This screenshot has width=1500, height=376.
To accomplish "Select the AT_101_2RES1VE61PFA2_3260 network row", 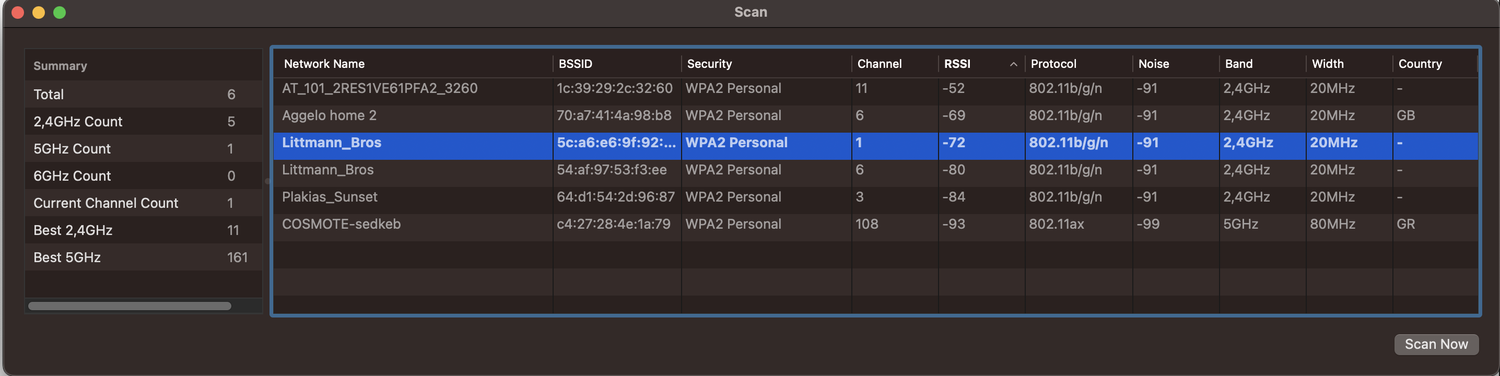I will click(379, 88).
